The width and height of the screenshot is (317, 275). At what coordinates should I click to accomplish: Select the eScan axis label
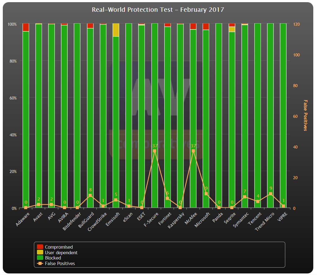click(128, 217)
